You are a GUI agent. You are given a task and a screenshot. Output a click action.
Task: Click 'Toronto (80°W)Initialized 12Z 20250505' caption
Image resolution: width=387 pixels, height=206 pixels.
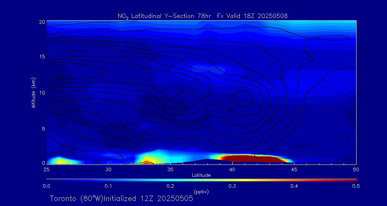pyautogui.click(x=121, y=198)
